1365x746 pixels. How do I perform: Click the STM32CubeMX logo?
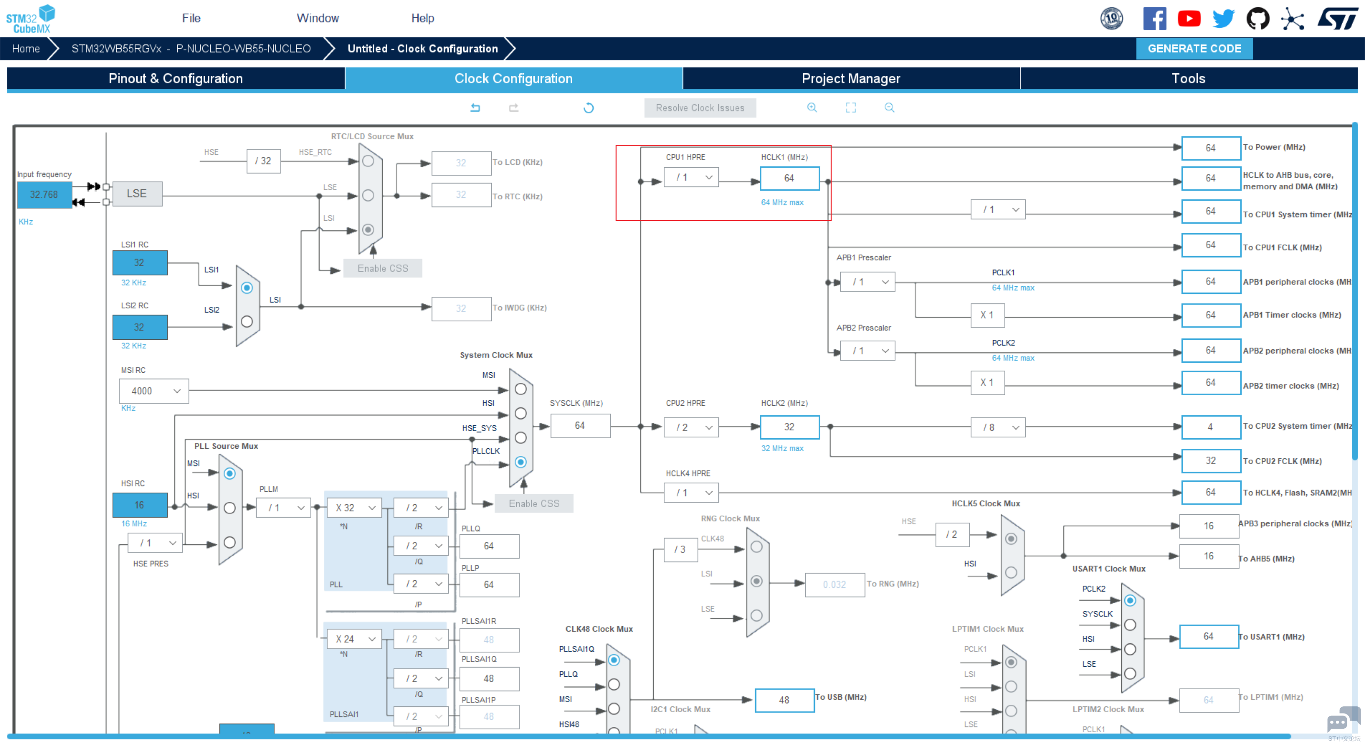coord(31,19)
